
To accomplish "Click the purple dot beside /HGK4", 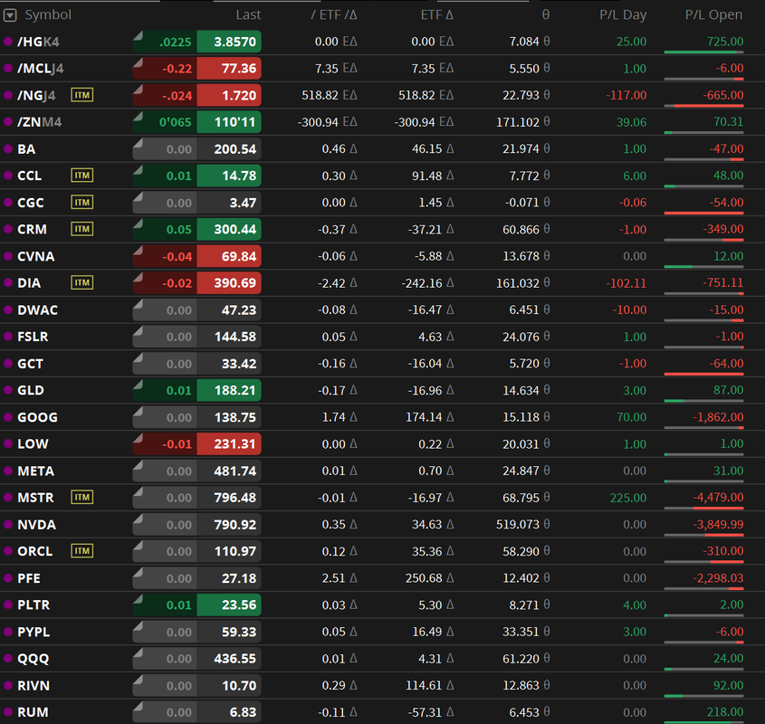I will pyautogui.click(x=8, y=42).
